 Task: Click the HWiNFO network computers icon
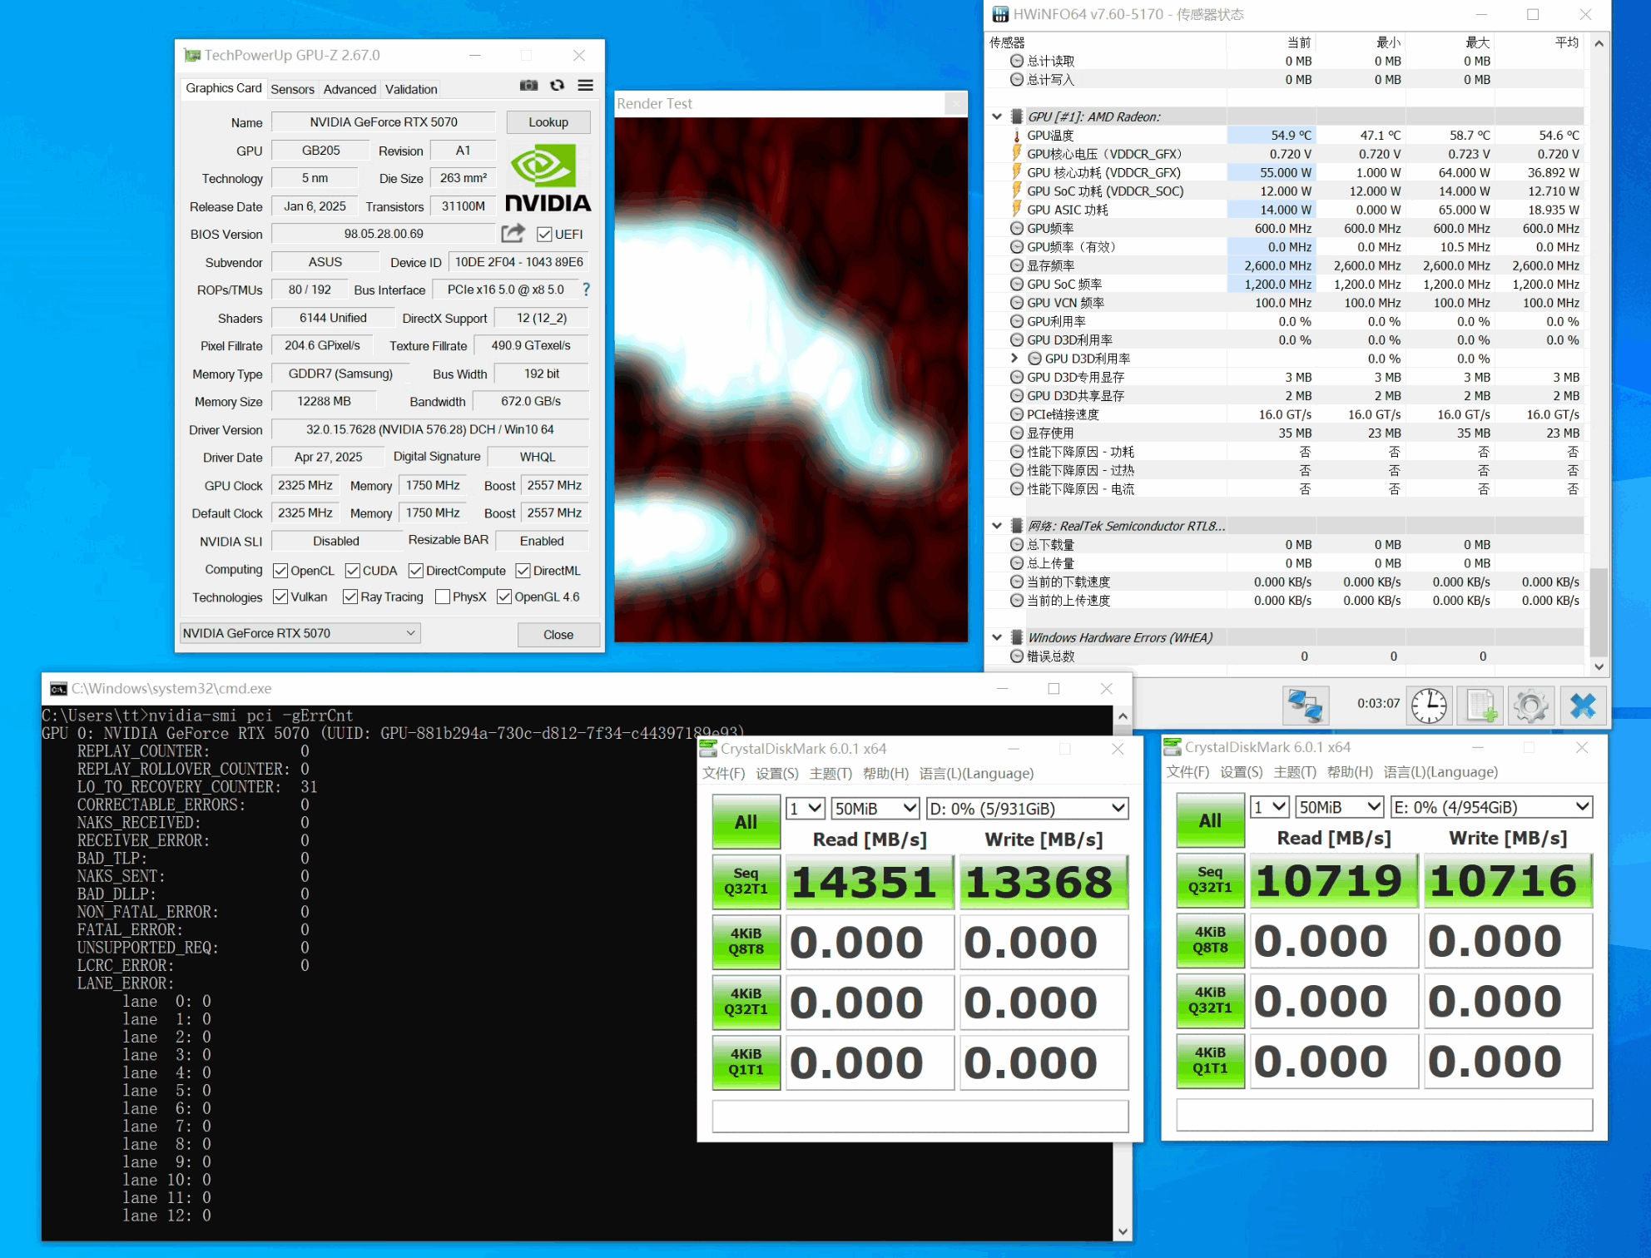(1305, 705)
